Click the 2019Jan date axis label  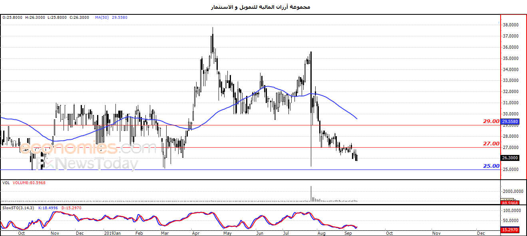pos(112,233)
